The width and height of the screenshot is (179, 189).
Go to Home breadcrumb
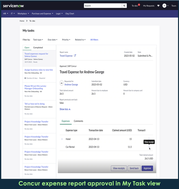[x=22, y=21]
